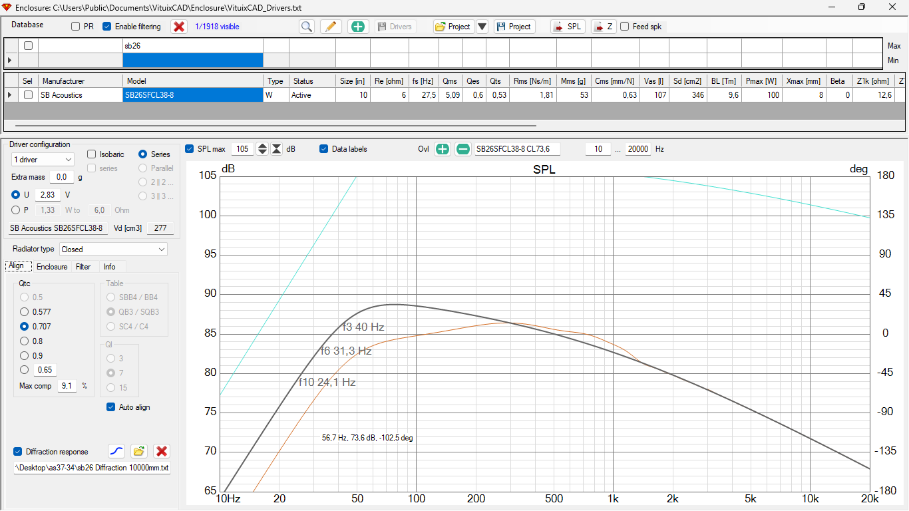This screenshot has height=511, width=909.
Task: Select the P power radio button
Action: (x=16, y=210)
